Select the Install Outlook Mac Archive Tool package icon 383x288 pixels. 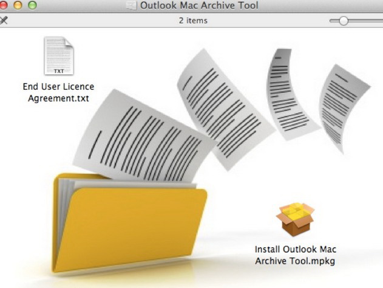coord(295,219)
